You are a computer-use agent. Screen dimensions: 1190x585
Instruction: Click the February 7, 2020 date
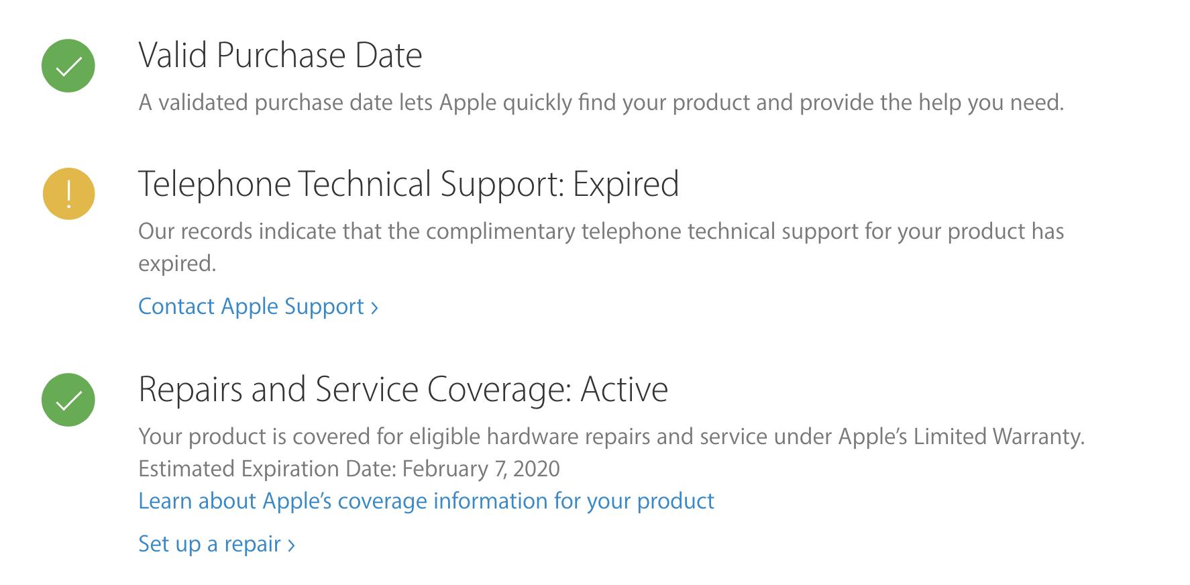[x=481, y=468]
